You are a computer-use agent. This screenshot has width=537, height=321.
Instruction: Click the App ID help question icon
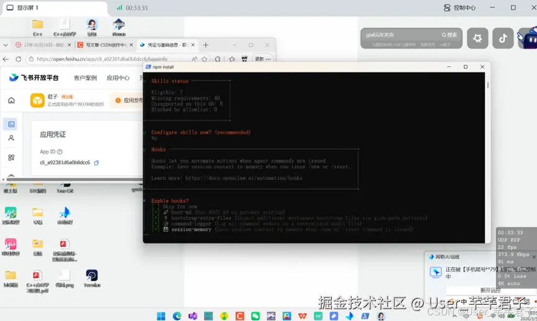pyautogui.click(x=60, y=151)
